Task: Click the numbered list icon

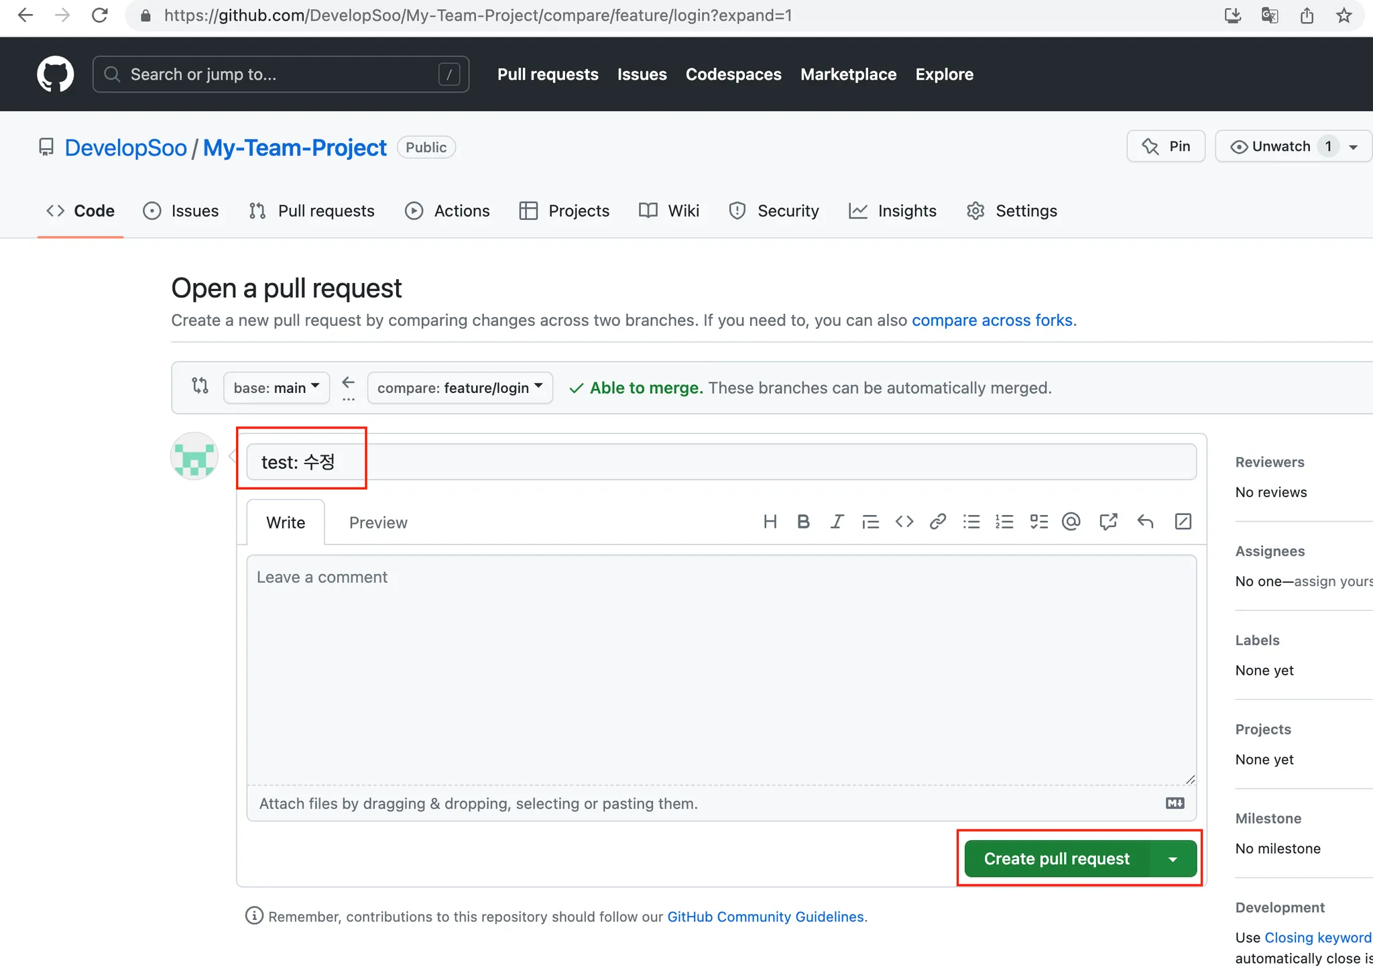Action: (x=1004, y=522)
